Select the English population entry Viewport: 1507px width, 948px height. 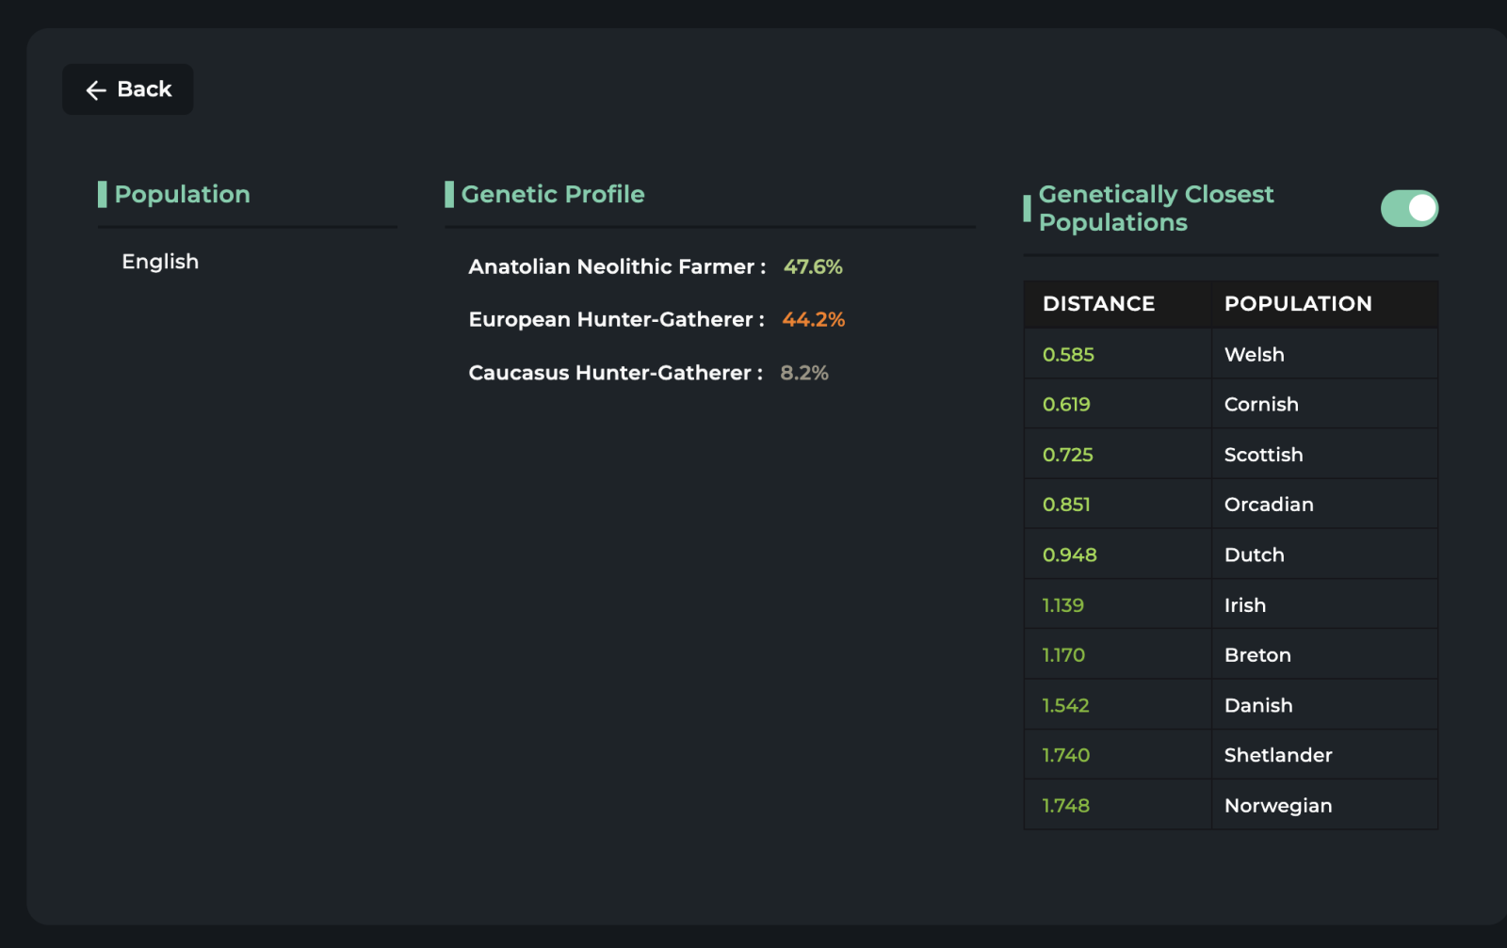(160, 262)
